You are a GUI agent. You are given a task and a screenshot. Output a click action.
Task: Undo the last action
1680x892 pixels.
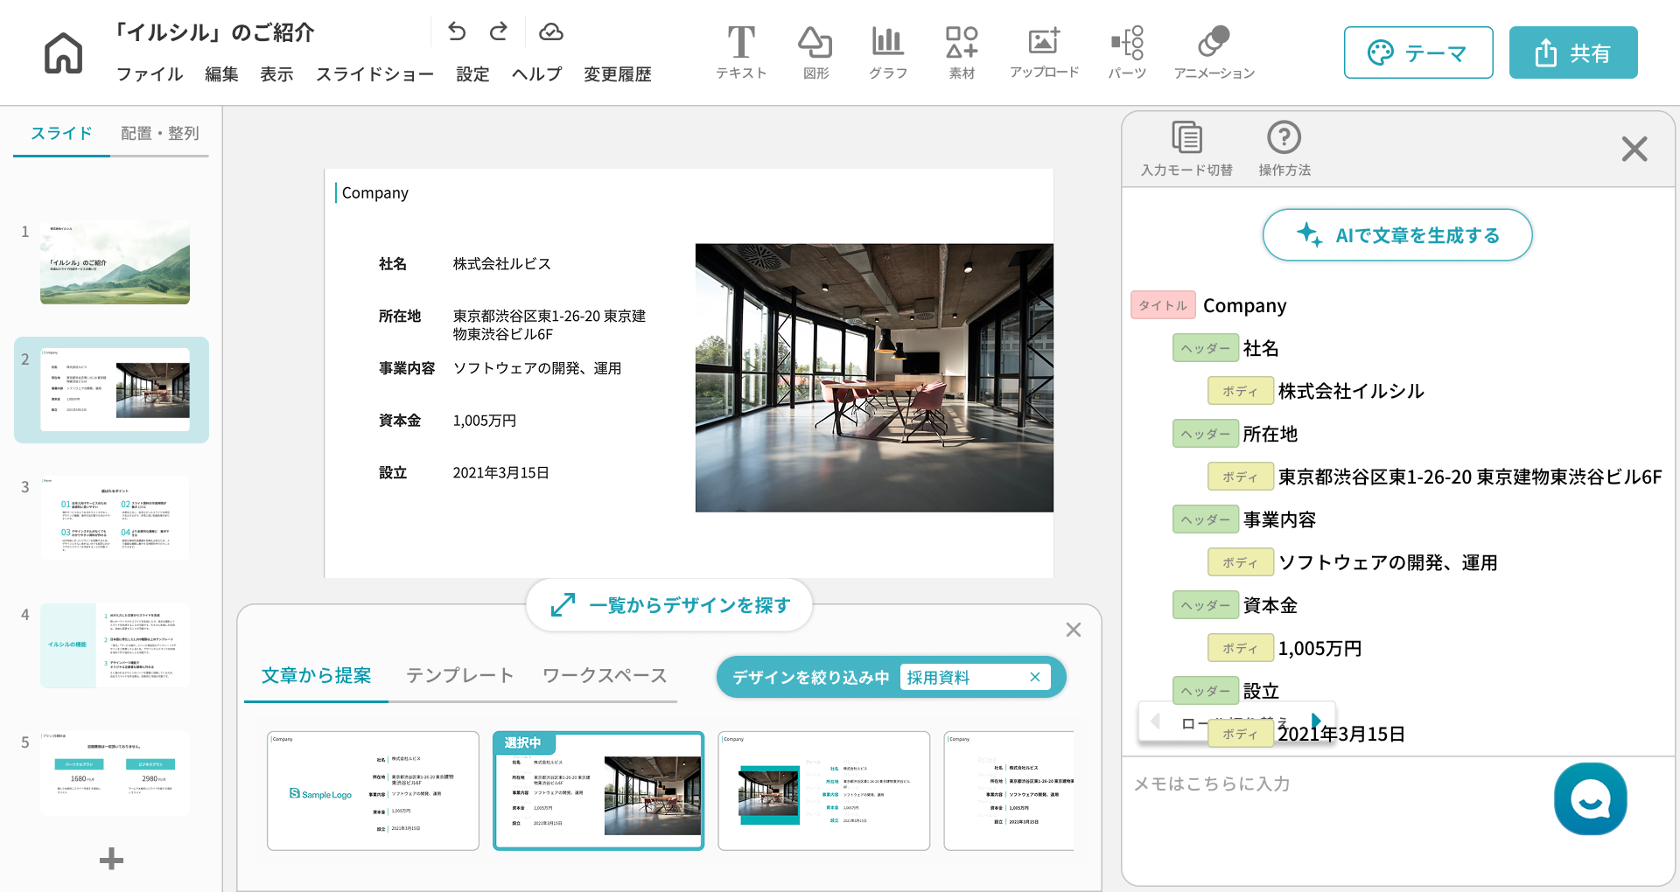(457, 32)
